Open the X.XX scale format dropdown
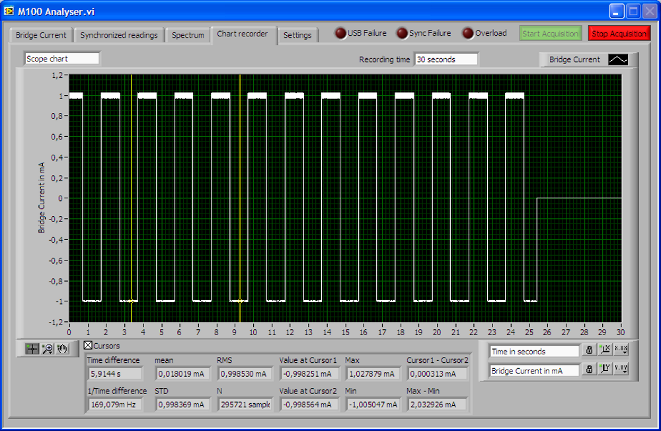661x431 pixels. (x=621, y=350)
